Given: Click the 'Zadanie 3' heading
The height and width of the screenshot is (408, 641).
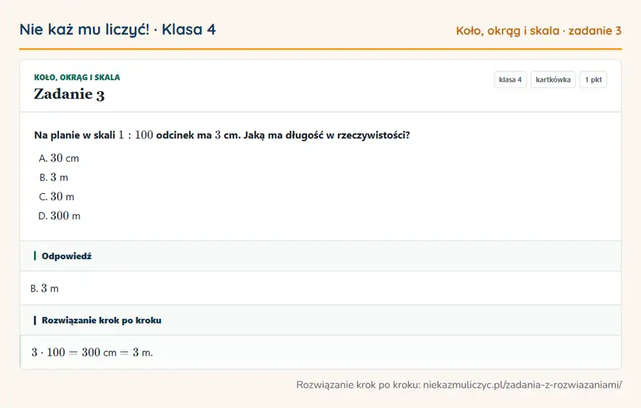Looking at the screenshot, I should click(69, 94).
